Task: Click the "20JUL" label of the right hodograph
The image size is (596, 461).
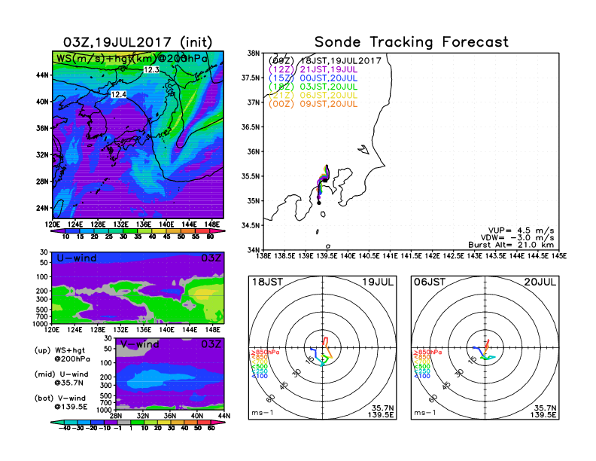Action: coord(540,282)
